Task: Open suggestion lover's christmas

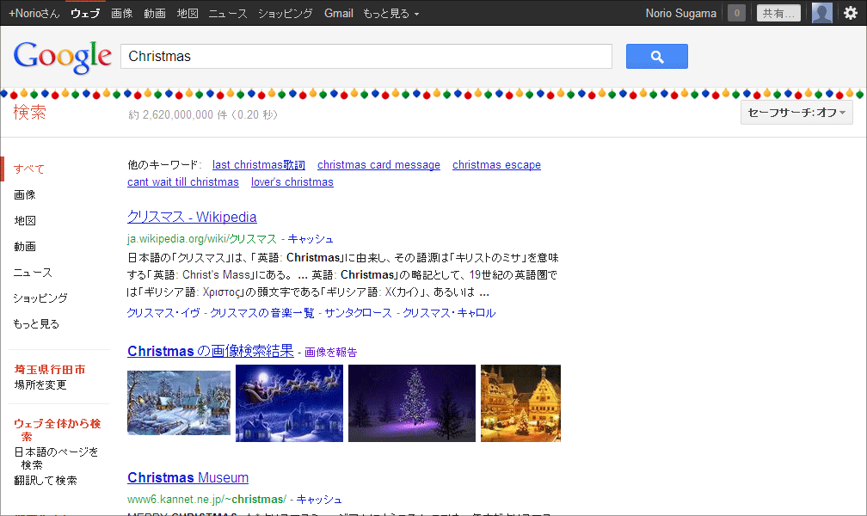Action: point(292,182)
